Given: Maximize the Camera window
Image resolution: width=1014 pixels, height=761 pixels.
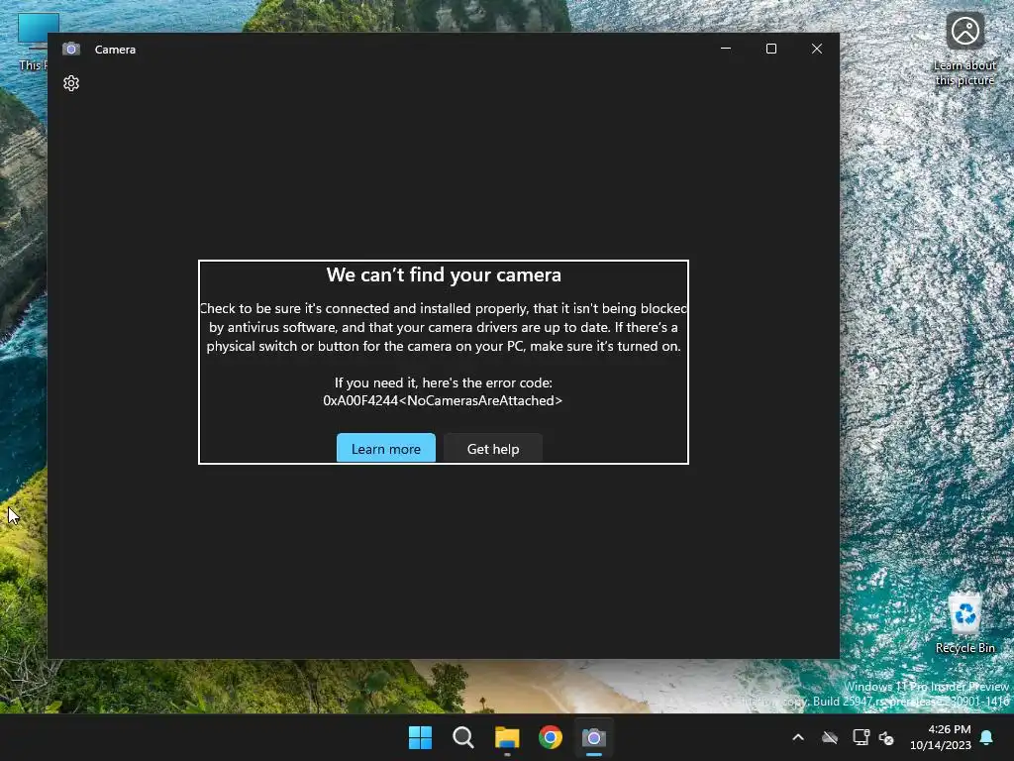Looking at the screenshot, I should [x=770, y=49].
